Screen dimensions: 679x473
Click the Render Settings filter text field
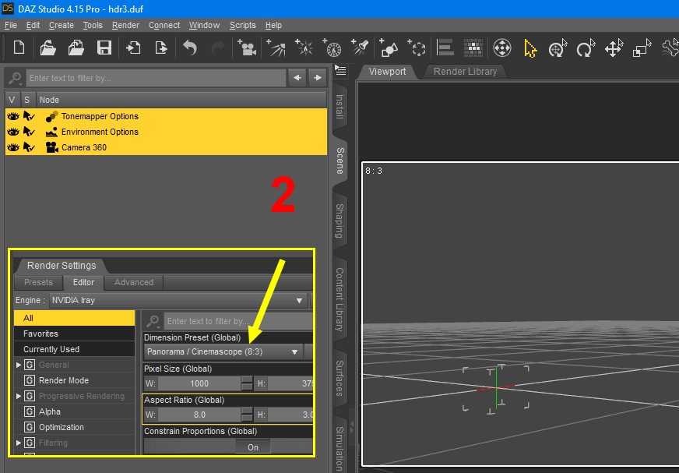coord(238,321)
